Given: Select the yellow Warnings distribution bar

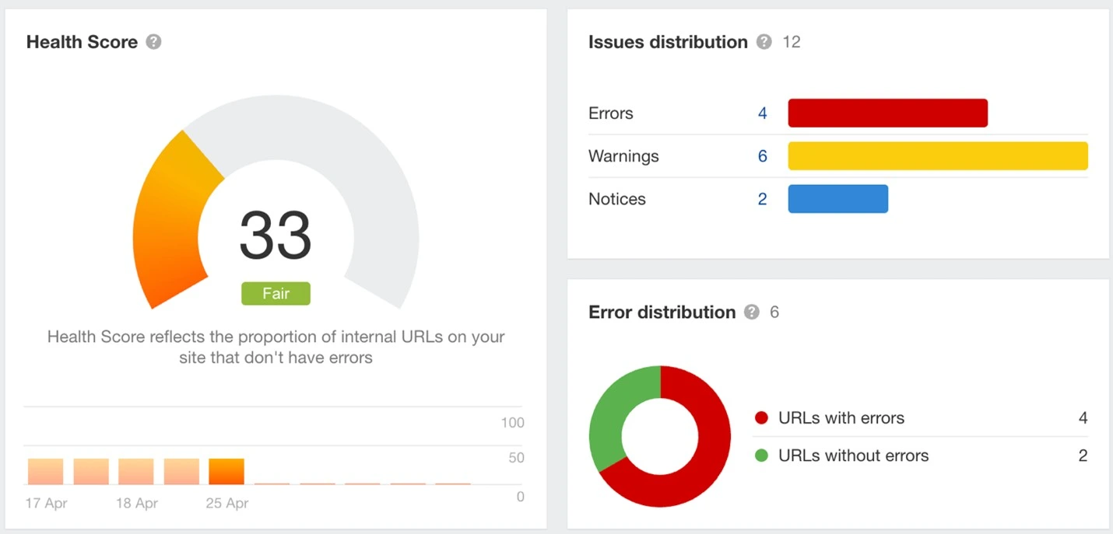Looking at the screenshot, I should click(x=937, y=156).
